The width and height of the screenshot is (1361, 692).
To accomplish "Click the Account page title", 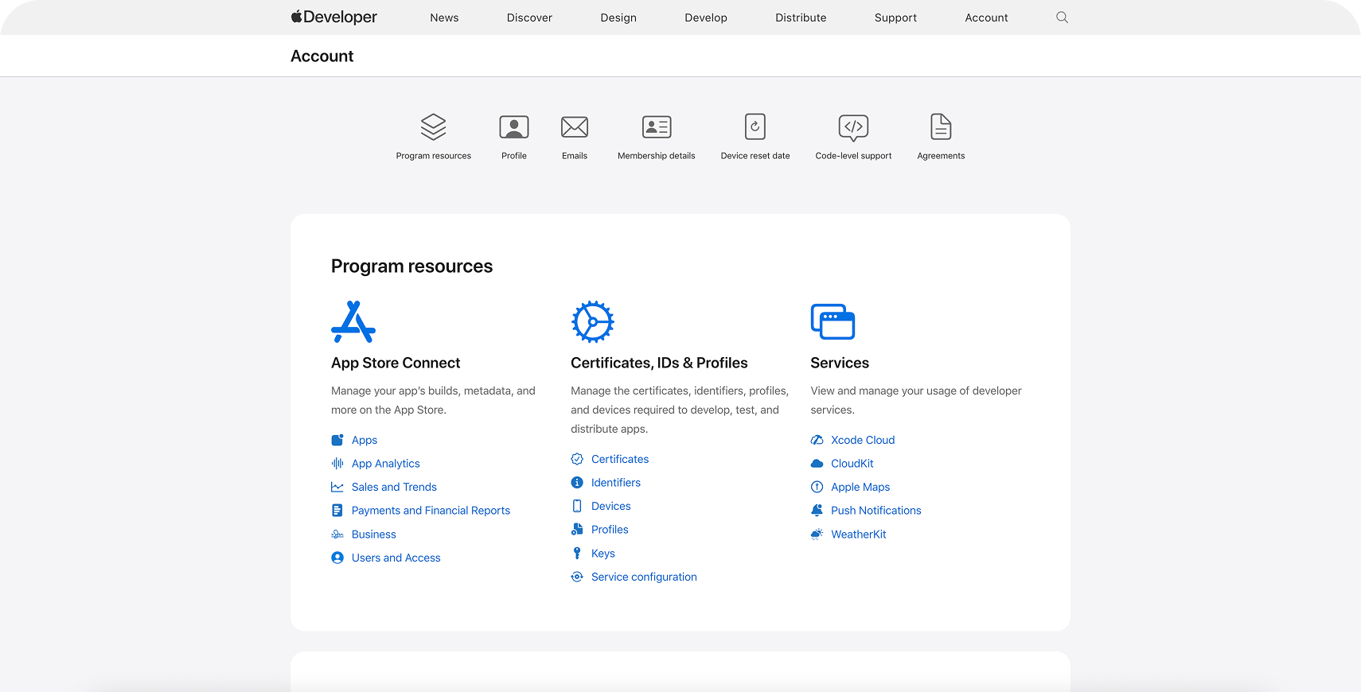I will [x=322, y=56].
